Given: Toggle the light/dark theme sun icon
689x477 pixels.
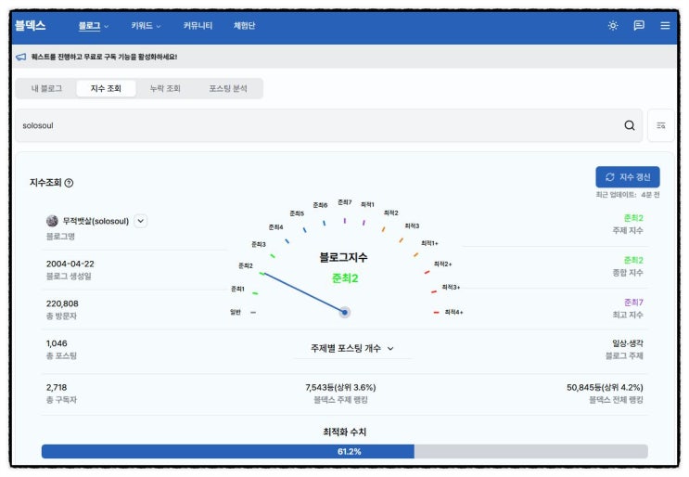Looking at the screenshot, I should click(613, 25).
